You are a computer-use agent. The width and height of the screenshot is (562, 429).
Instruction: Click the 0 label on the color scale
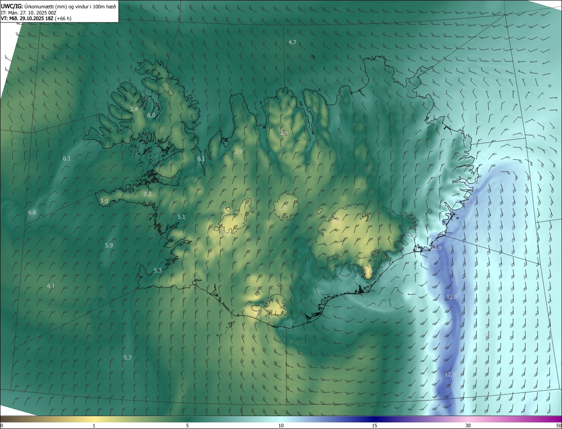pyautogui.click(x=2, y=425)
